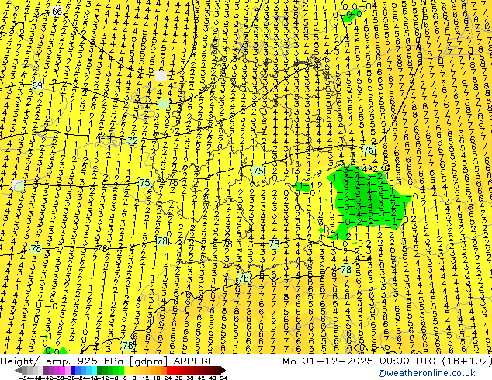The height and width of the screenshot is (380, 492).
Task: Pick the pale pink legend swatch
Action: 68,370
